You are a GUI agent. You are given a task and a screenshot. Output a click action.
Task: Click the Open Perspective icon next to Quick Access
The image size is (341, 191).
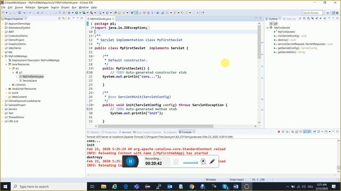click(328, 13)
